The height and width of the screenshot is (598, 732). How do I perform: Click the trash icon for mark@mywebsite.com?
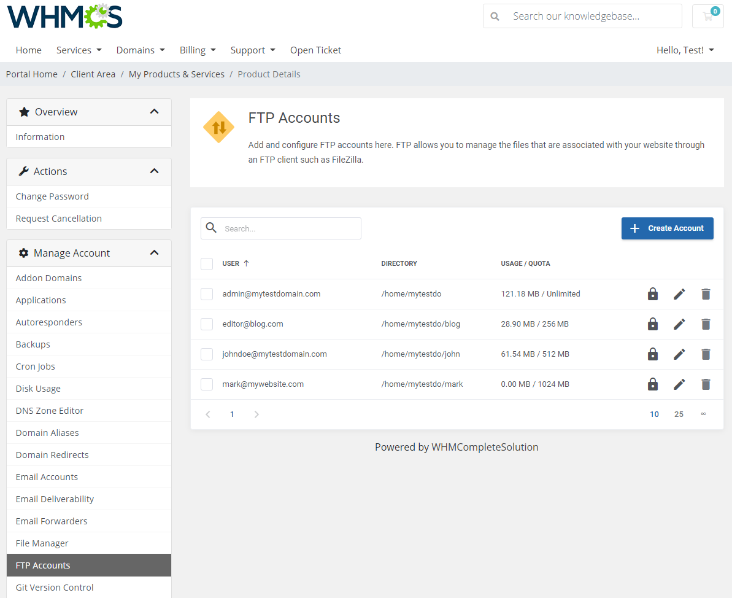tap(706, 384)
